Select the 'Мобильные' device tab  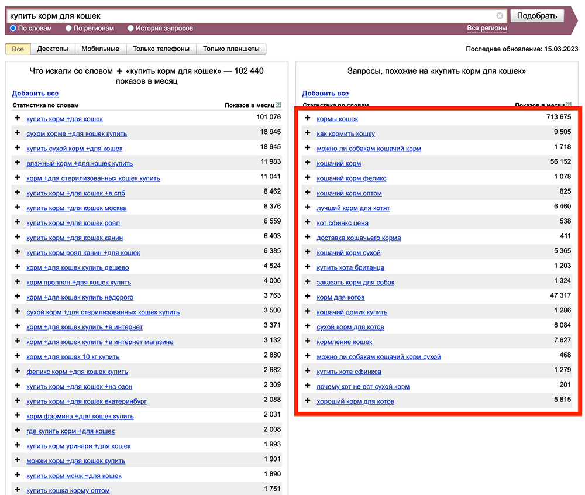[100, 49]
